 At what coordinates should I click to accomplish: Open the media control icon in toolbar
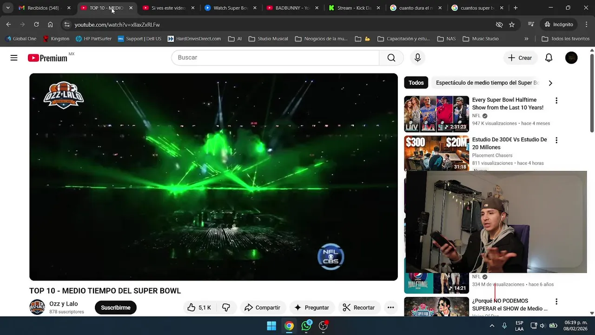point(531,24)
